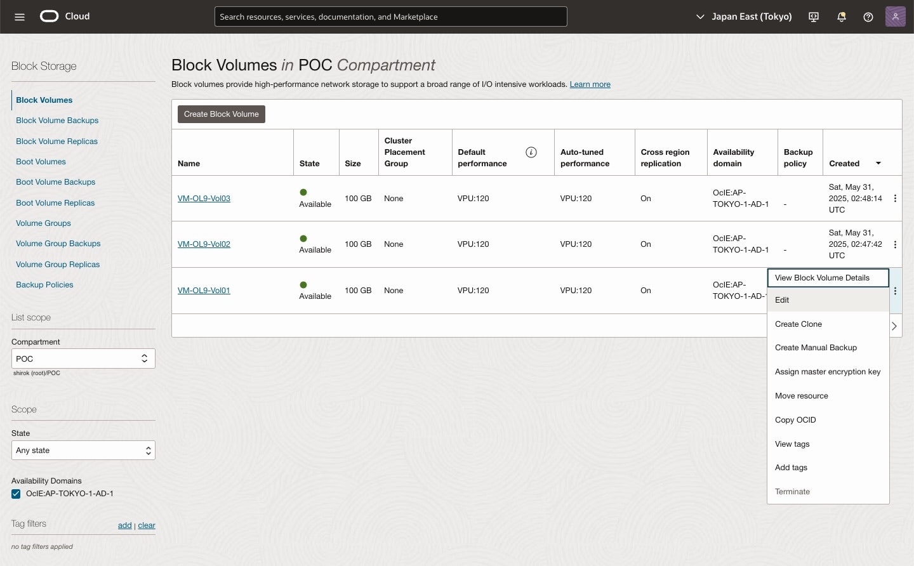The image size is (914, 566).
Task: Focus the search resources and services field
Action: pos(391,16)
